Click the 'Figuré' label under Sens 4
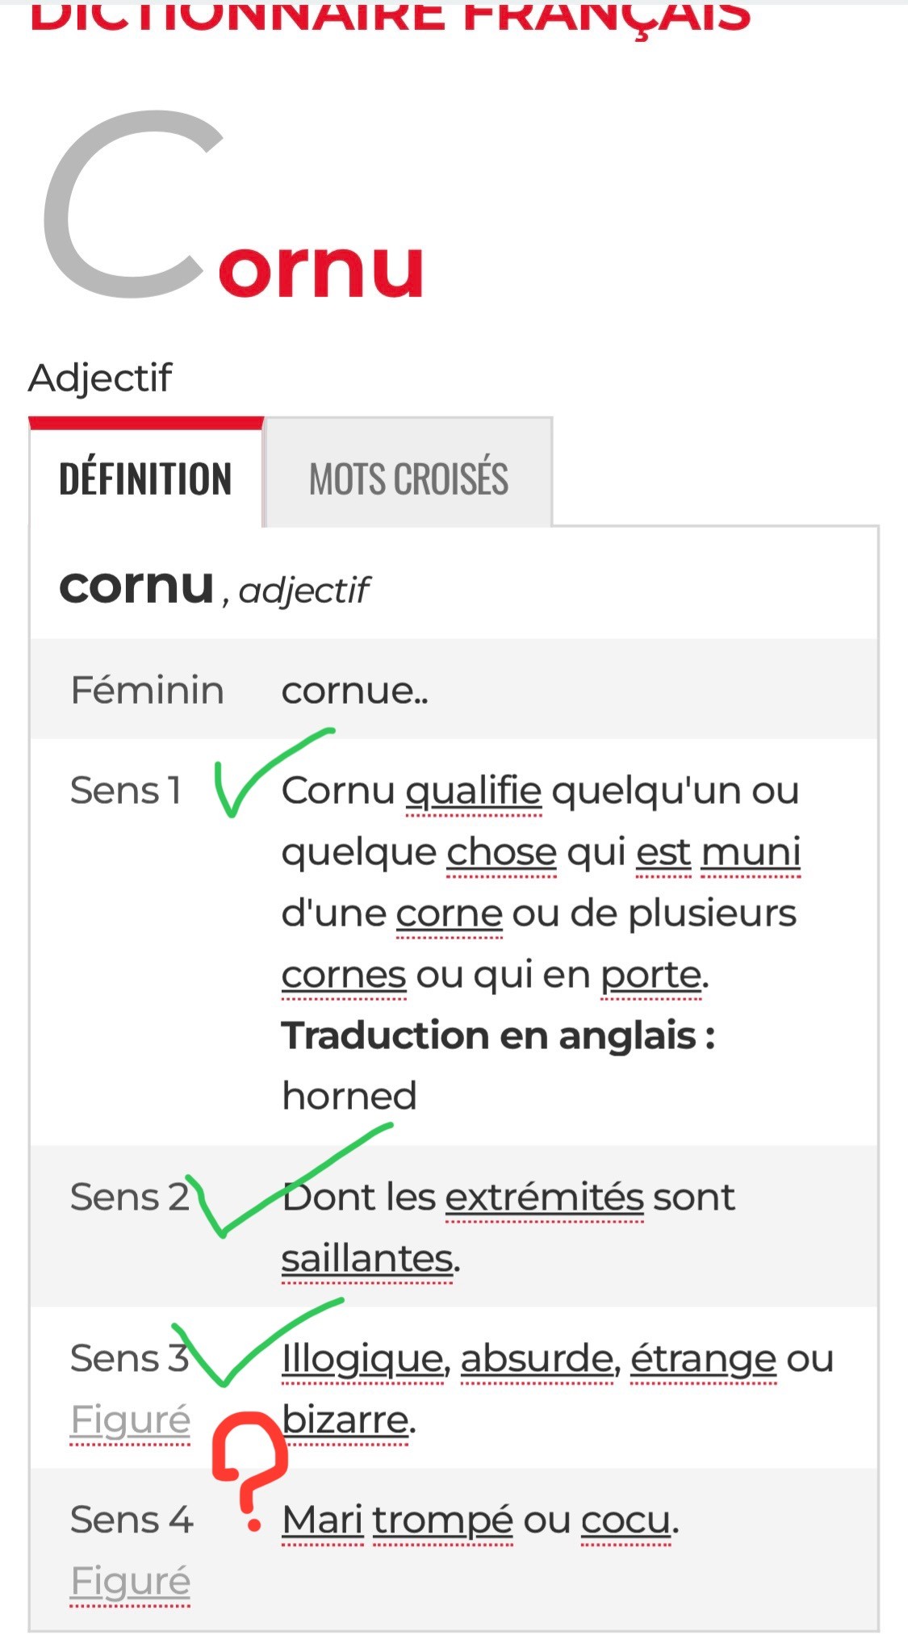The image size is (908, 1639). click(130, 1582)
